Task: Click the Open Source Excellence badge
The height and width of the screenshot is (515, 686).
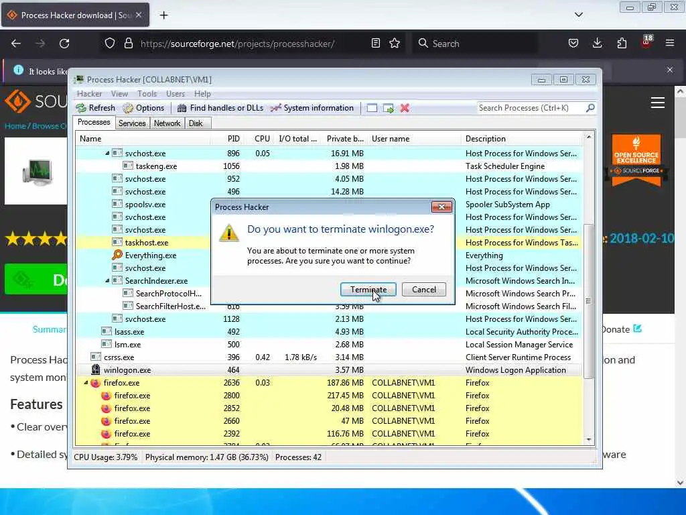Action: coord(636,160)
